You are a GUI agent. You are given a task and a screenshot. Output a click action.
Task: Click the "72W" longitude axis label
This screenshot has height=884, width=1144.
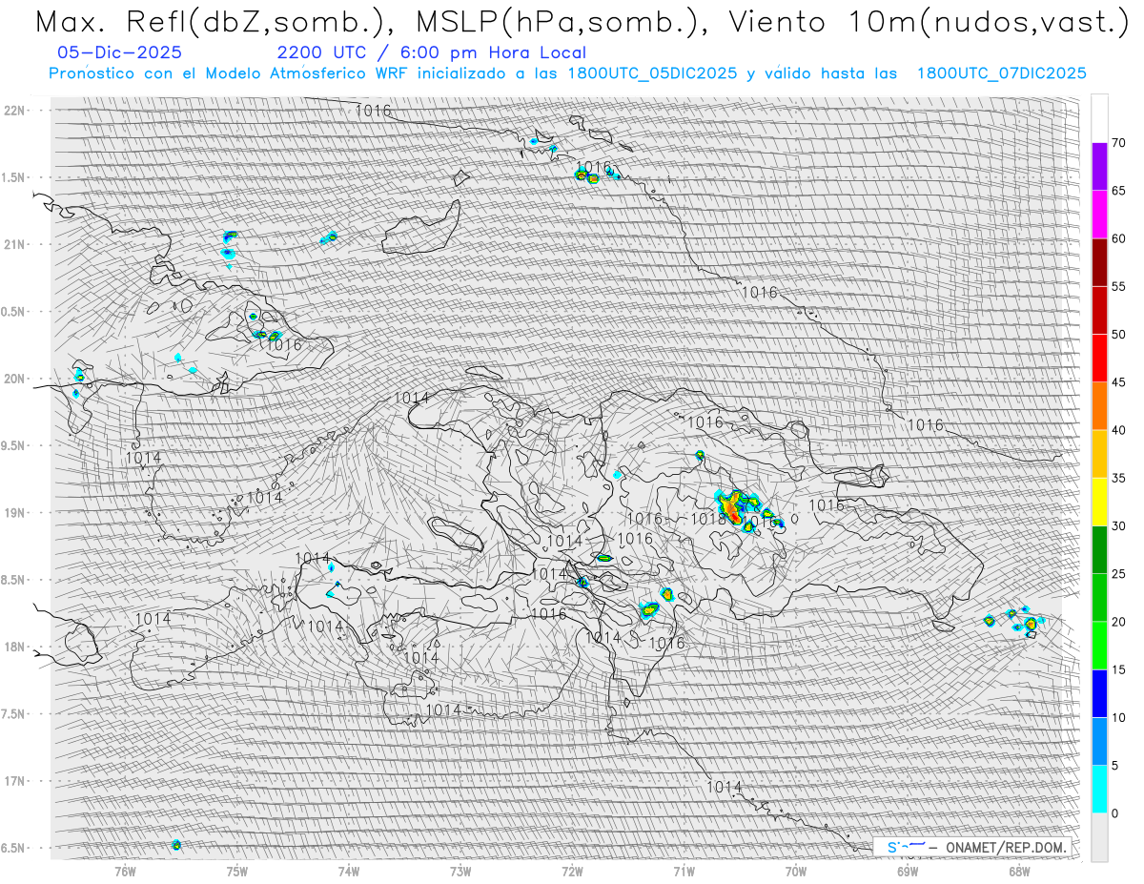pos(572,870)
